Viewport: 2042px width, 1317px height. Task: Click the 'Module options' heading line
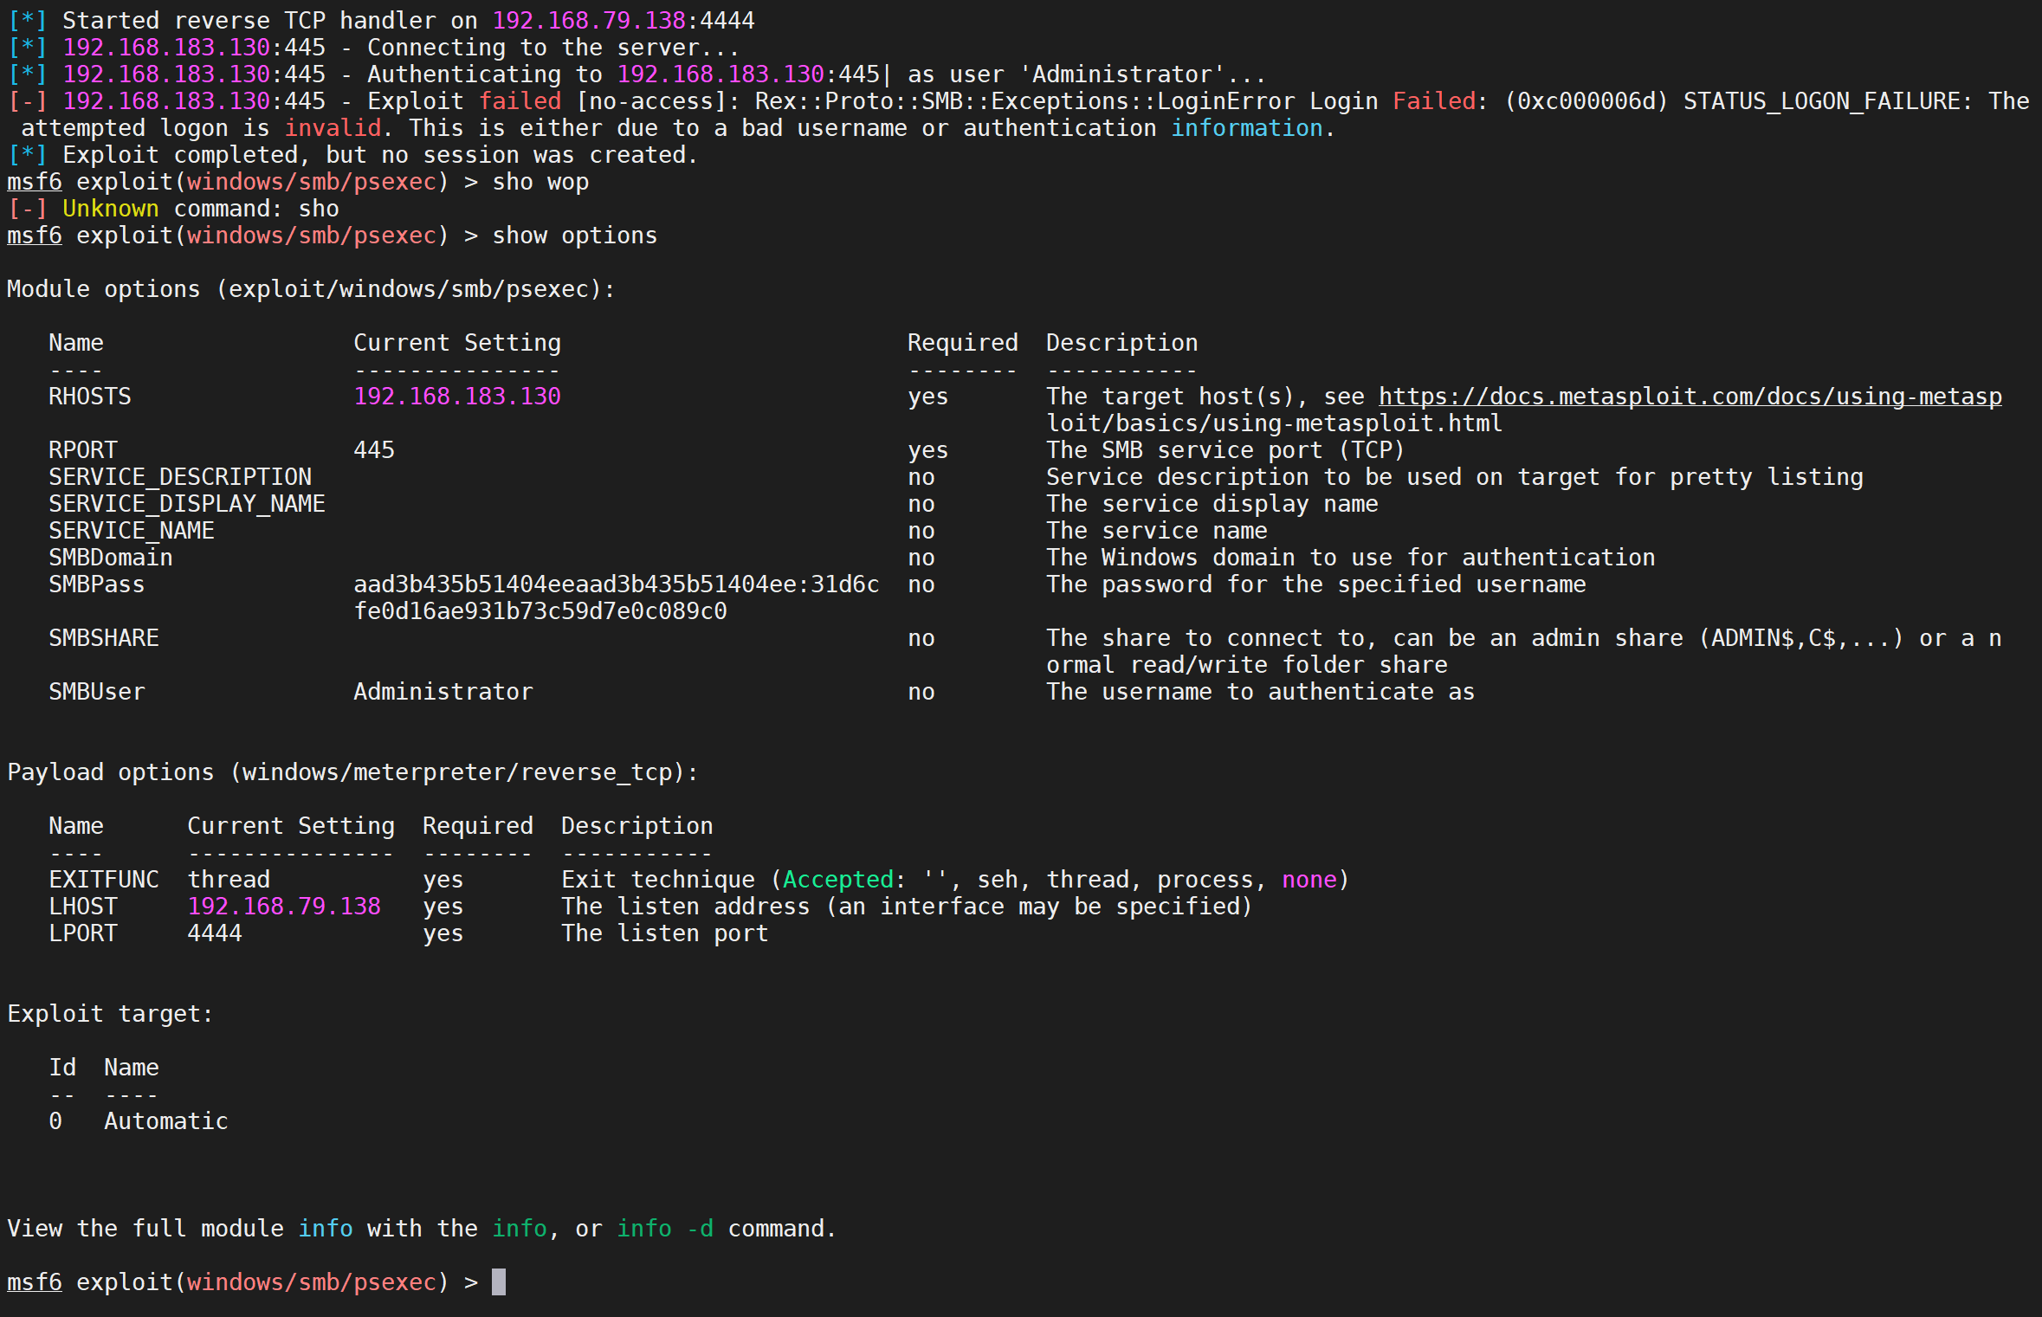point(310,289)
